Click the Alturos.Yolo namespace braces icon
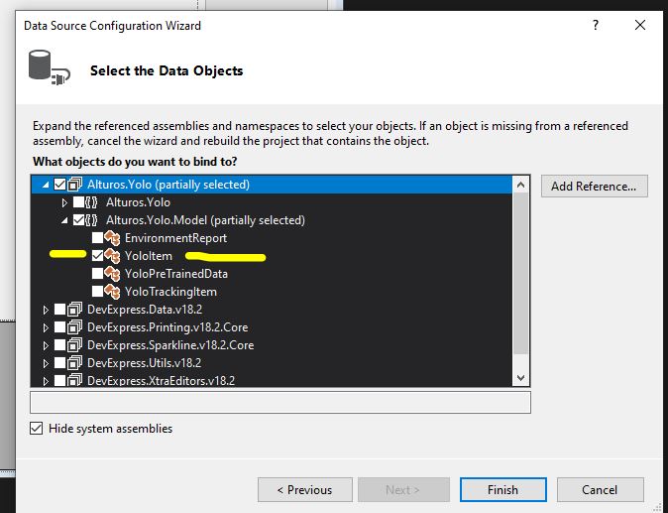Image resolution: width=668 pixels, height=513 pixels. pos(91,202)
